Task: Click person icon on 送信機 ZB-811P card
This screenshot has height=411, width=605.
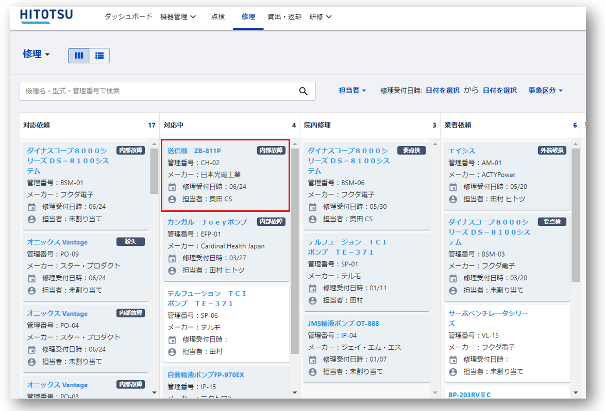Action: 172,199
